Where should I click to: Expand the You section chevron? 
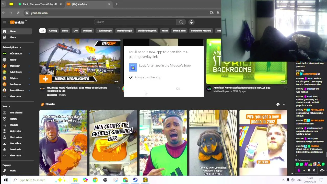tap(9, 106)
